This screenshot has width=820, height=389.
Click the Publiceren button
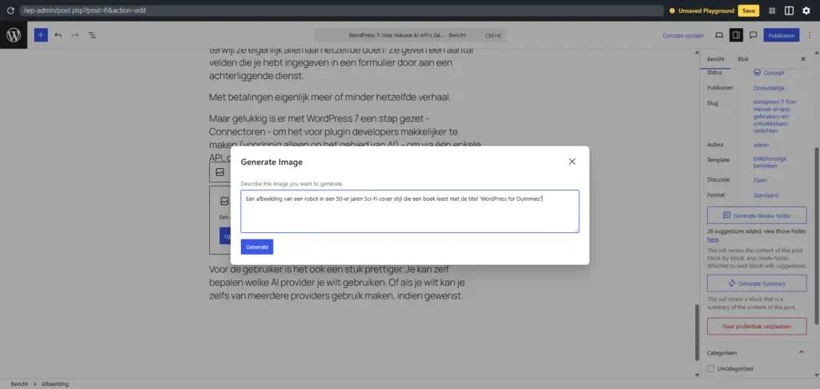coord(782,35)
